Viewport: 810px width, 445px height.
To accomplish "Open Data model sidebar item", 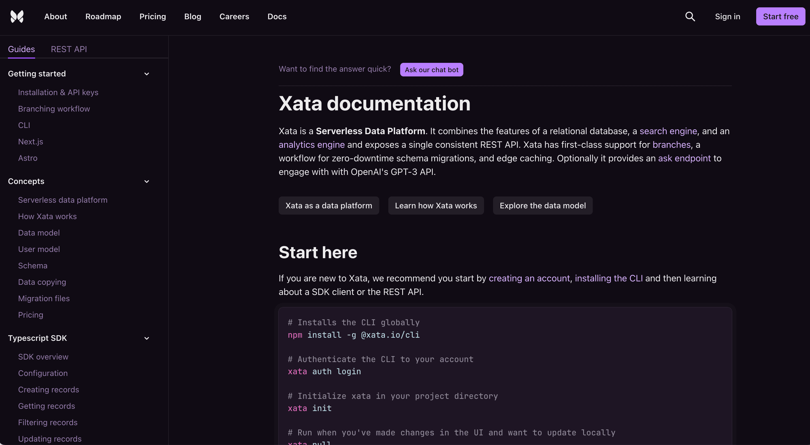I will tap(39, 233).
